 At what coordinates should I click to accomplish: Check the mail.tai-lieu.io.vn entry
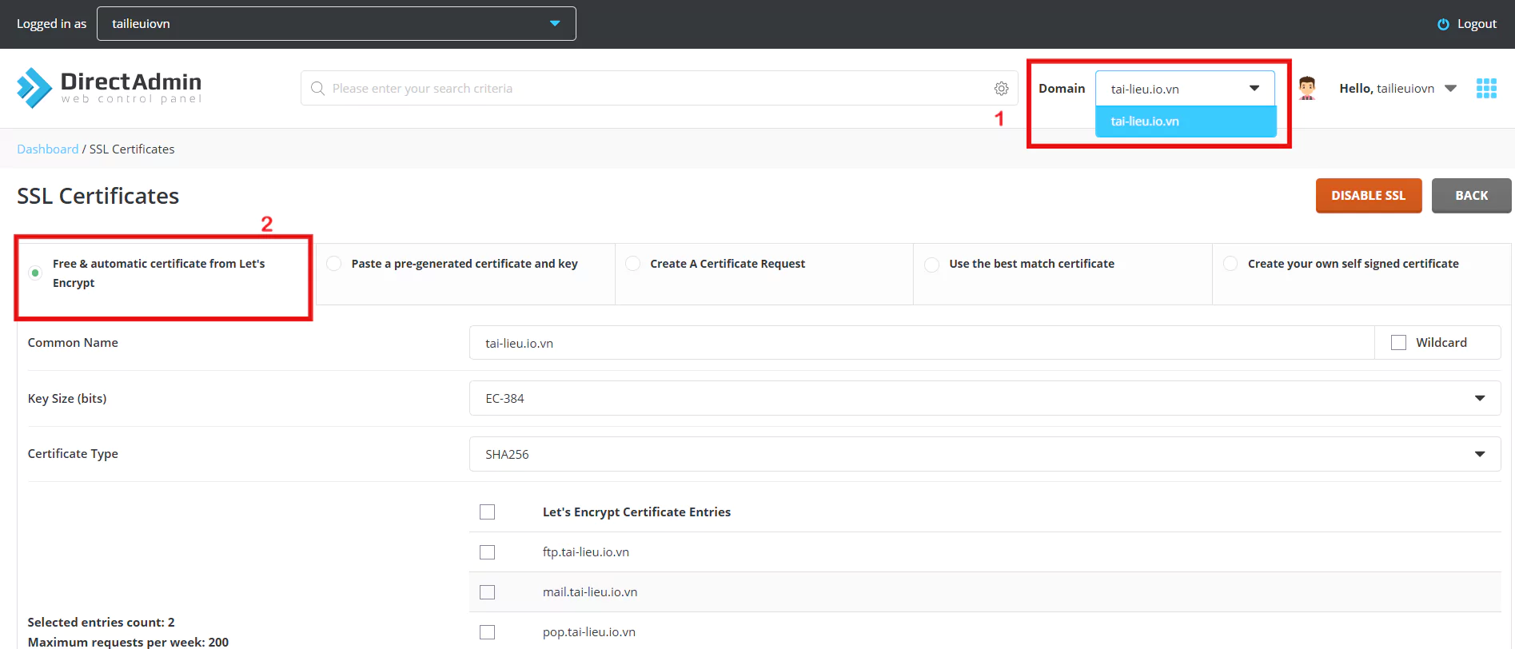pyautogui.click(x=487, y=592)
